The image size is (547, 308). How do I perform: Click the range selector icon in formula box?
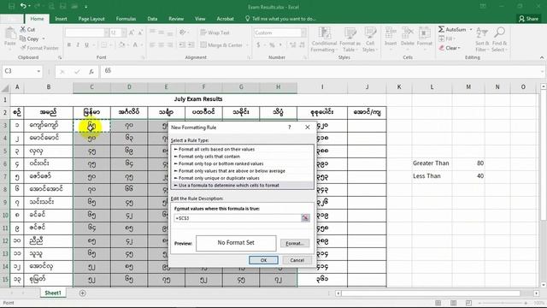(305, 218)
